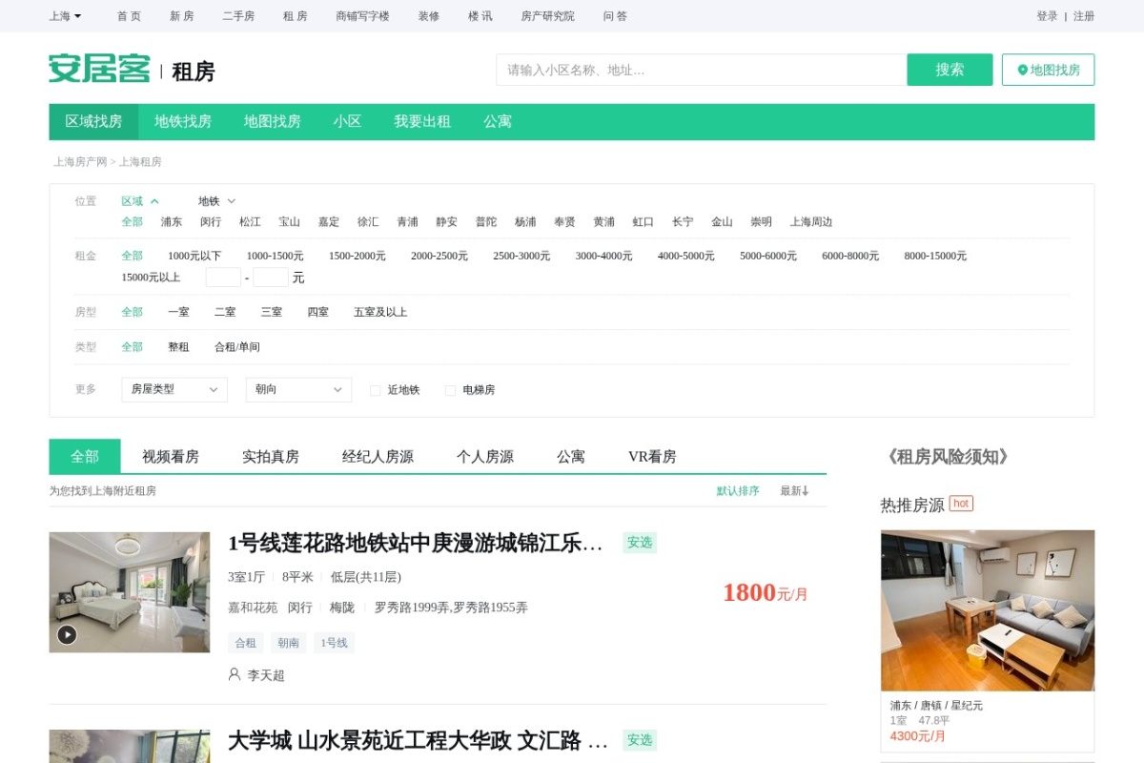Open 商铺写字楼 in the top menu
Screen dimensions: 1144x763
(x=362, y=16)
